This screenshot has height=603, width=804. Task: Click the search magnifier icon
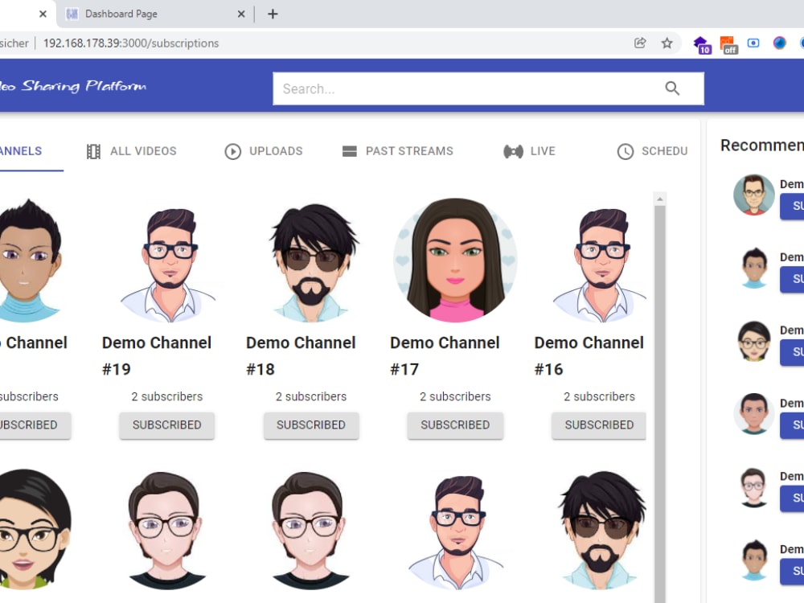(x=672, y=88)
